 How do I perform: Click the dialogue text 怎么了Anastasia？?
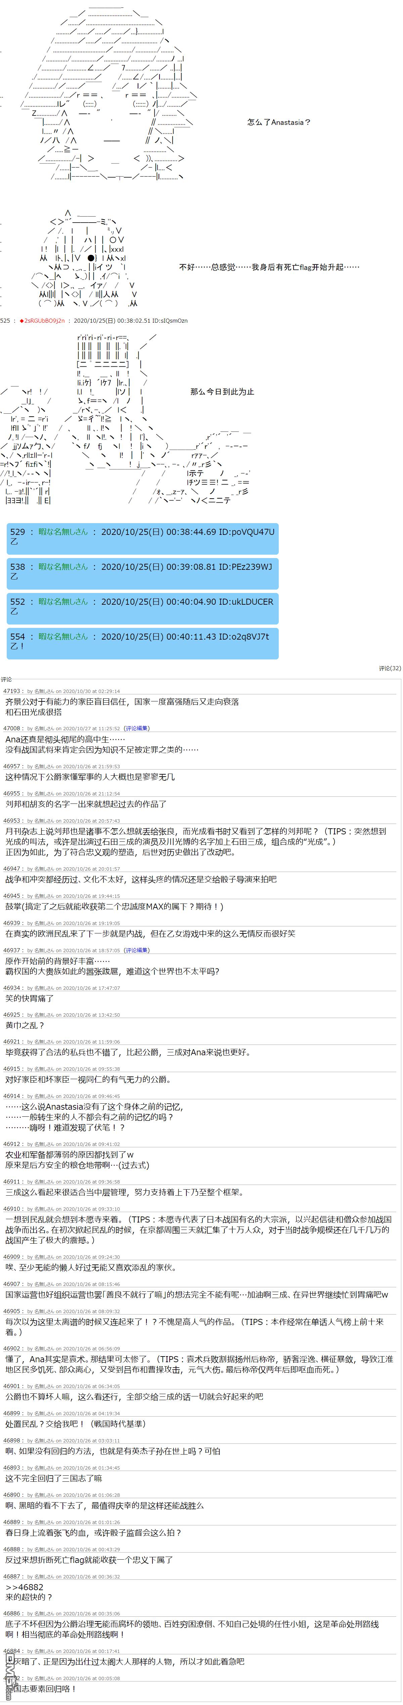tap(278, 122)
